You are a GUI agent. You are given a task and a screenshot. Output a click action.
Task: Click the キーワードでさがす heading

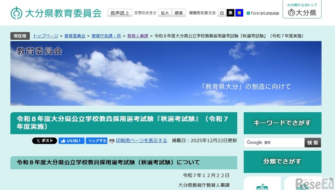pyautogui.click(x=282, y=123)
